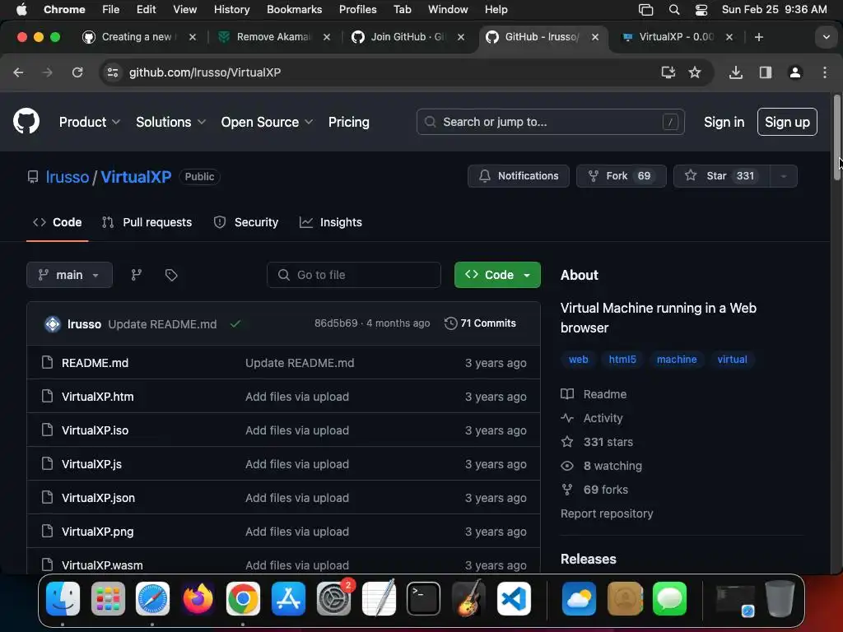The width and height of the screenshot is (843, 632).
Task: Open 71 Commits history link
Action: 480,323
